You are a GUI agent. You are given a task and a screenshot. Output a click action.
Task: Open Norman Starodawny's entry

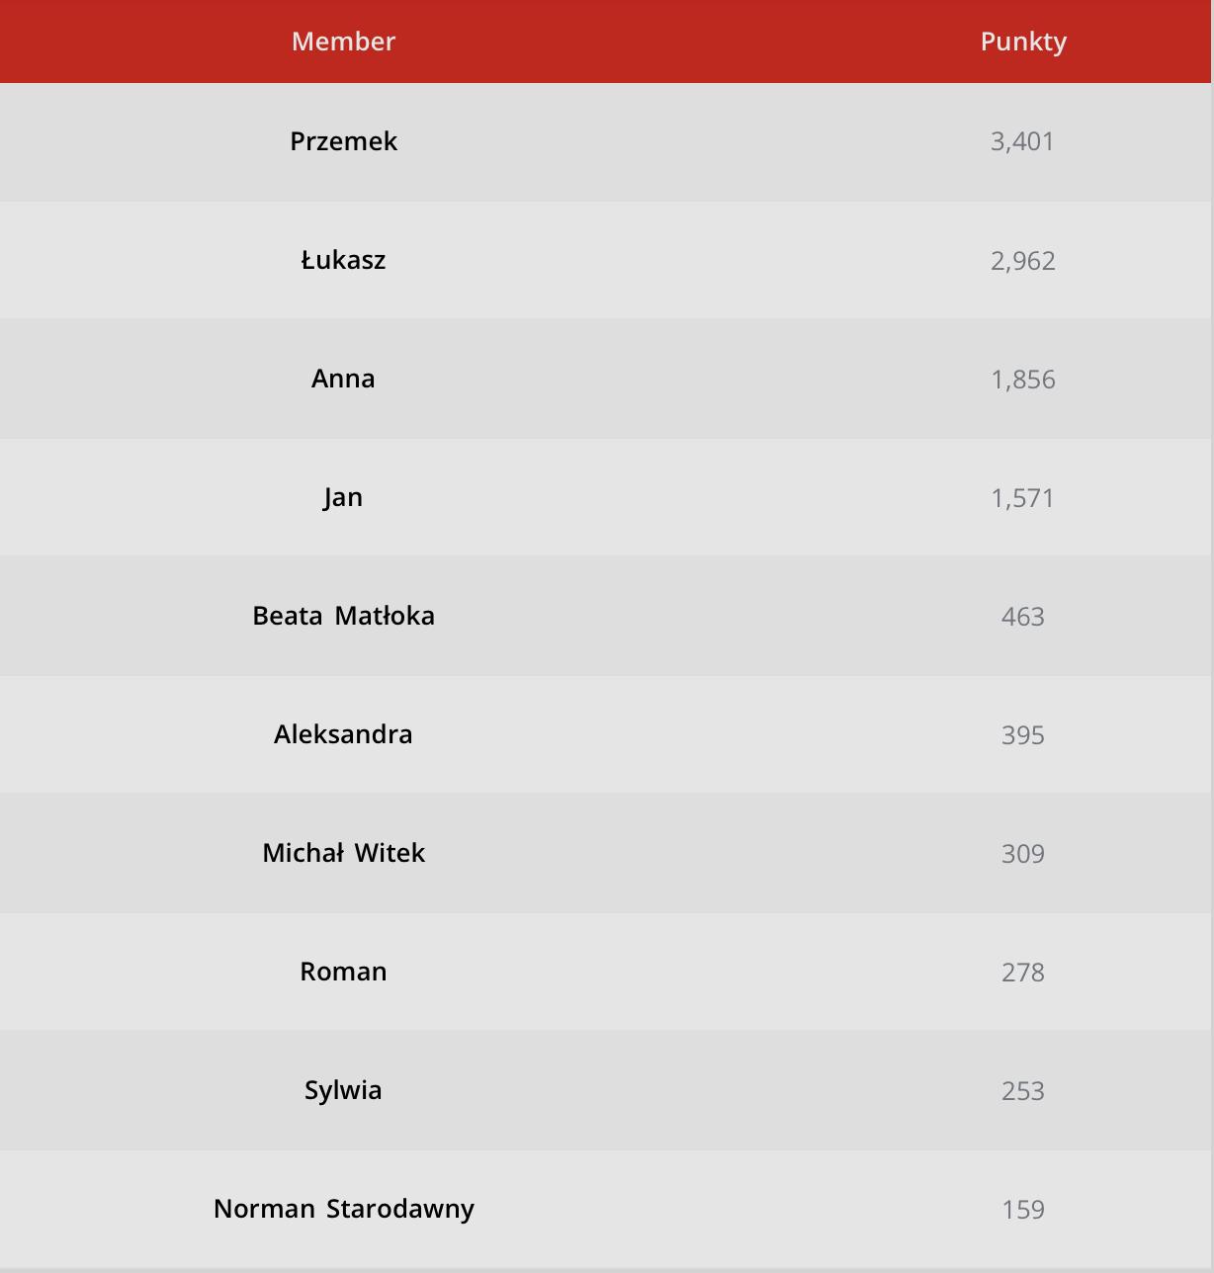point(343,1209)
